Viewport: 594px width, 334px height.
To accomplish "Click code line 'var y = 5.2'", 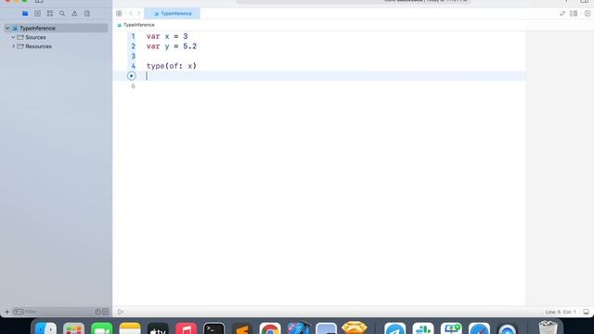I will (x=172, y=46).
